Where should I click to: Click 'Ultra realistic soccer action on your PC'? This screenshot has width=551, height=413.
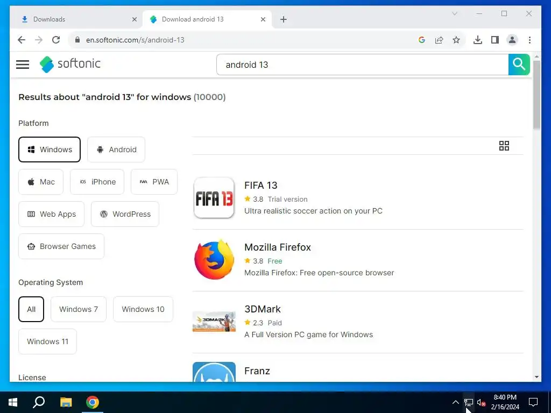(x=313, y=211)
